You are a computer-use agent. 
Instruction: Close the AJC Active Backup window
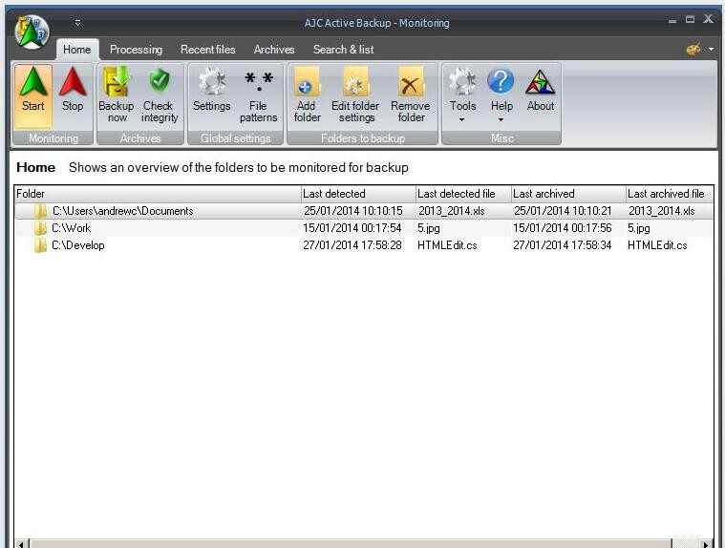point(708,19)
